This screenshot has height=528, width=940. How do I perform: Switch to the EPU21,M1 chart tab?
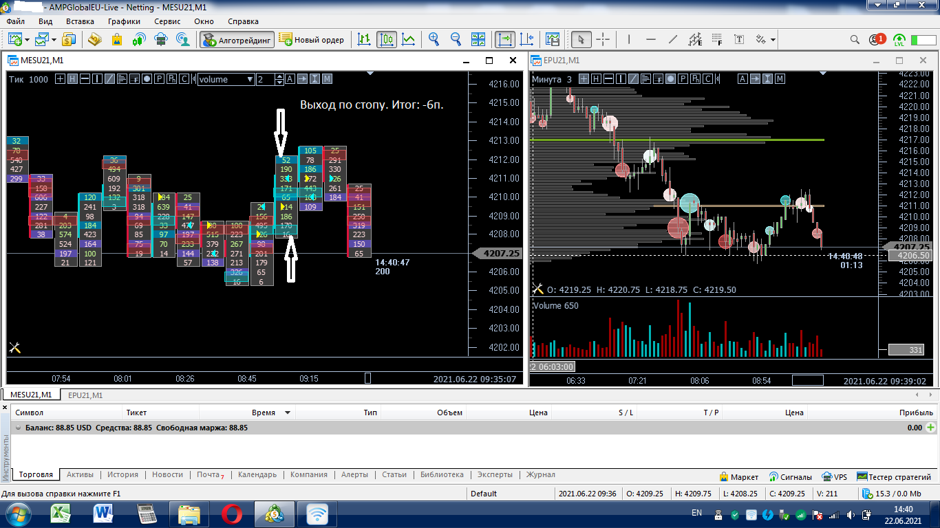click(85, 395)
